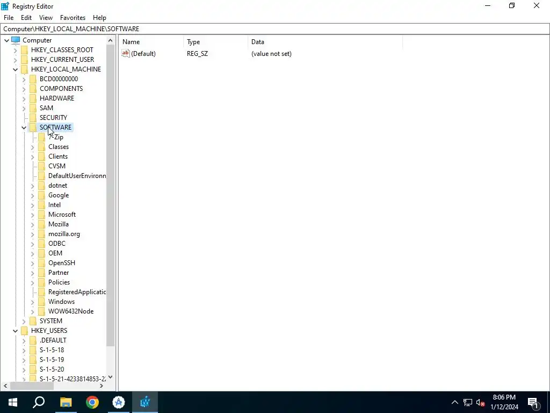Click the HKEY_LOCAL_MACHINE folder icon
The width and height of the screenshot is (550, 413).
coord(24,69)
